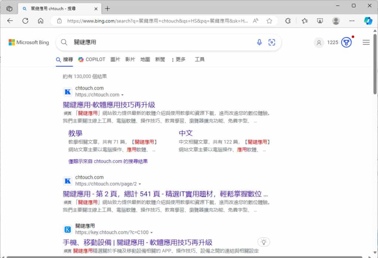Open the extensions puzzle icon
The width and height of the screenshot is (378, 258).
pyautogui.click(x=288, y=21)
